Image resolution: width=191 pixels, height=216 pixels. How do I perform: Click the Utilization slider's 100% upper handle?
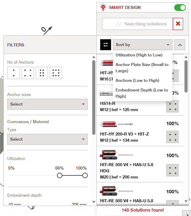point(85,175)
